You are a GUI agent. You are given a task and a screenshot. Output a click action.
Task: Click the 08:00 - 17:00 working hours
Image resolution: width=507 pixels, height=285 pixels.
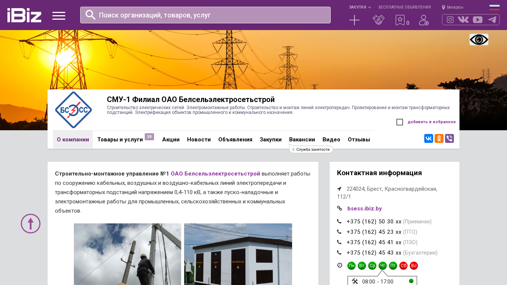coord(378,282)
